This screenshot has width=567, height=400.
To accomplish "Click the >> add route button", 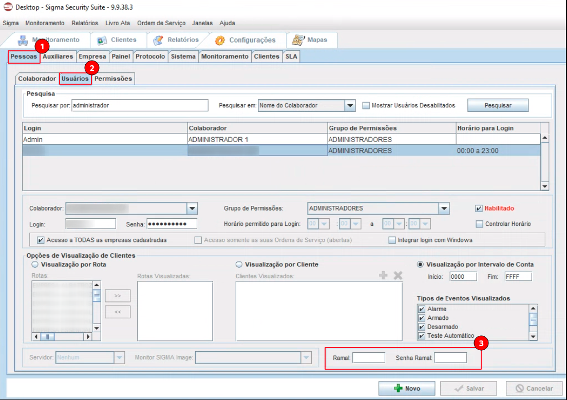I will pos(118,295).
